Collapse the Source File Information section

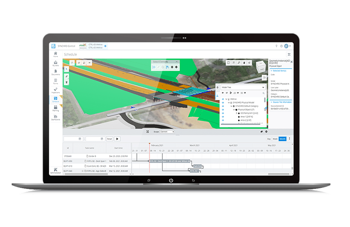tap(271, 102)
